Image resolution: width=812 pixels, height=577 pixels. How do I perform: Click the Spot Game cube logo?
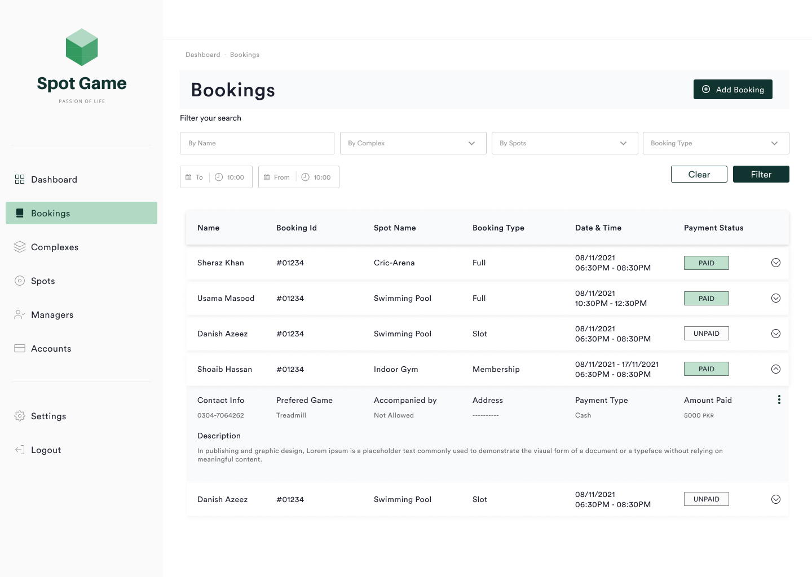coord(82,47)
